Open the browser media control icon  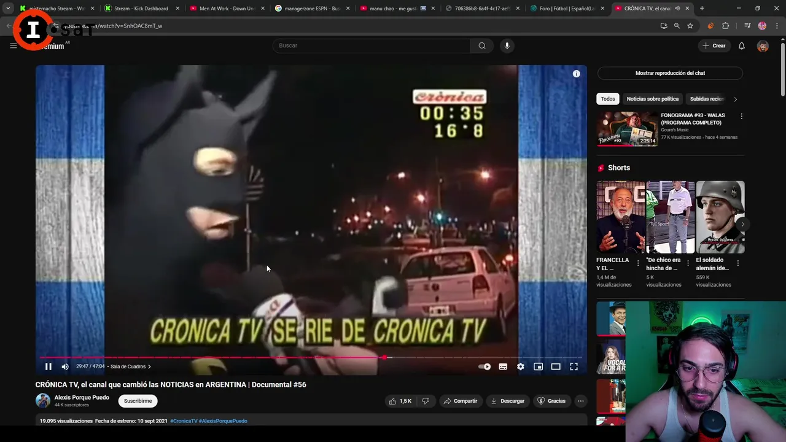click(x=747, y=26)
